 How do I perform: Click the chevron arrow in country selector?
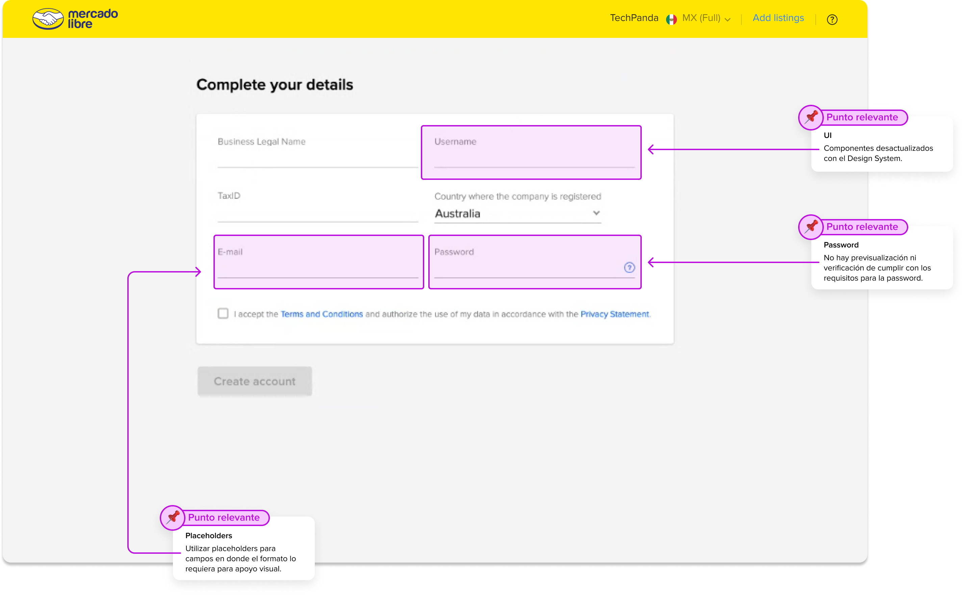tap(596, 213)
